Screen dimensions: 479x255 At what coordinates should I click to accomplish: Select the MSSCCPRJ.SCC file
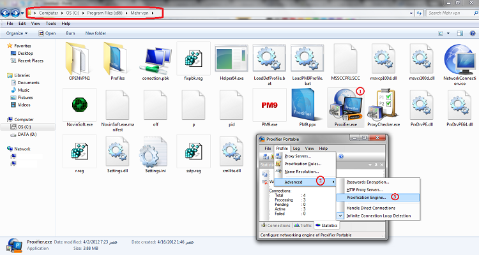pos(346,62)
